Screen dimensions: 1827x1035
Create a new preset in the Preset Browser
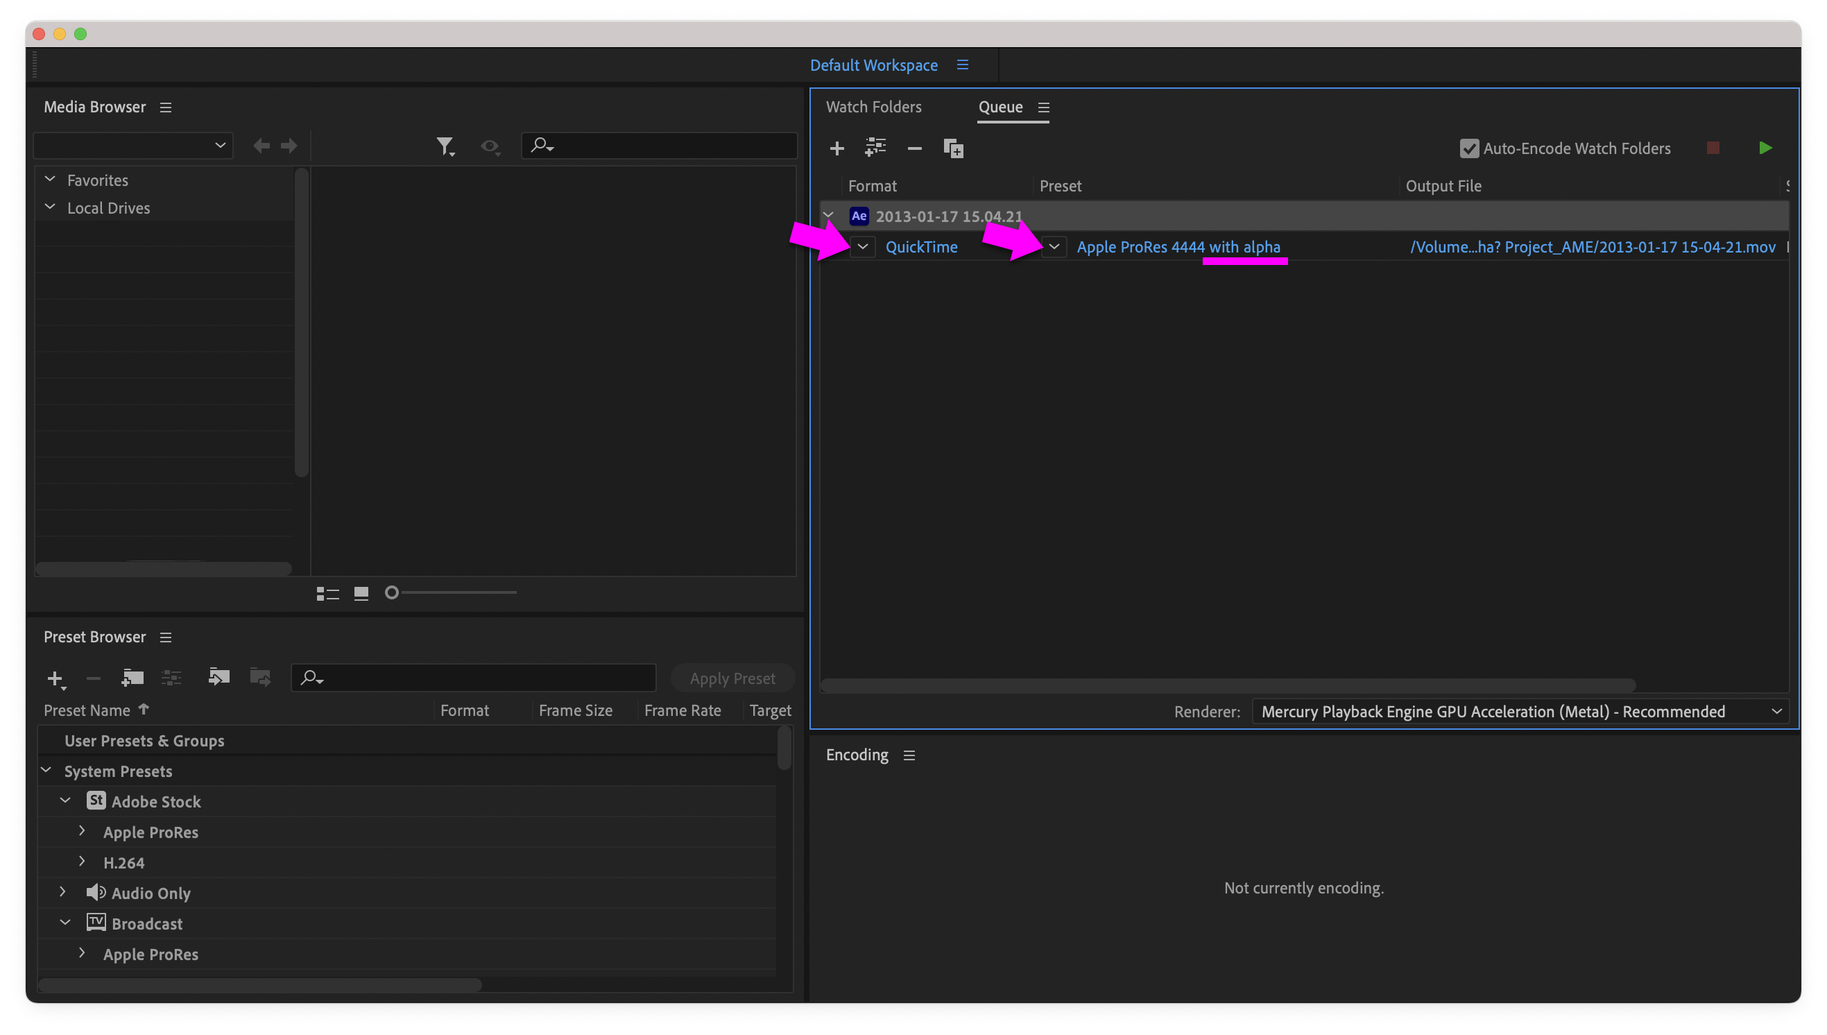point(55,678)
